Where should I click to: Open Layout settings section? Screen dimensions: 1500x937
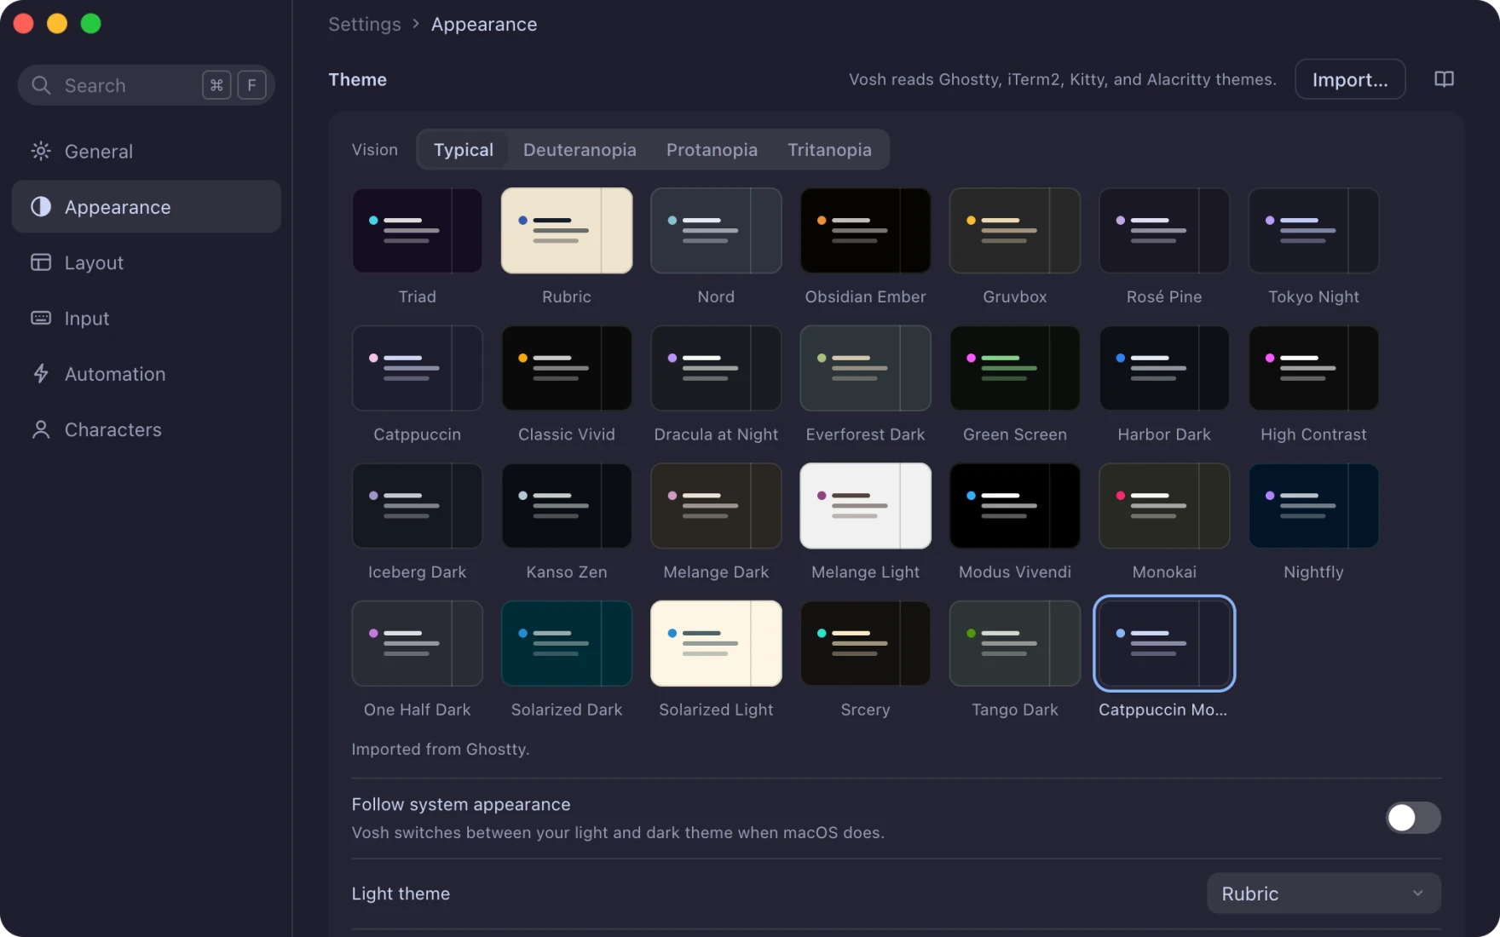pyautogui.click(x=147, y=262)
